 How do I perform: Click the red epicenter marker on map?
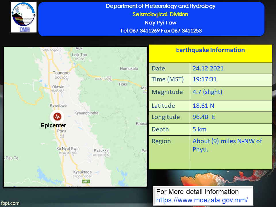tap(57, 116)
